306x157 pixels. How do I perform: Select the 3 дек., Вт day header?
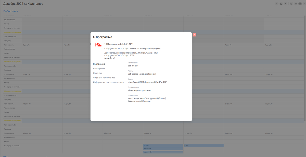[67, 45]
